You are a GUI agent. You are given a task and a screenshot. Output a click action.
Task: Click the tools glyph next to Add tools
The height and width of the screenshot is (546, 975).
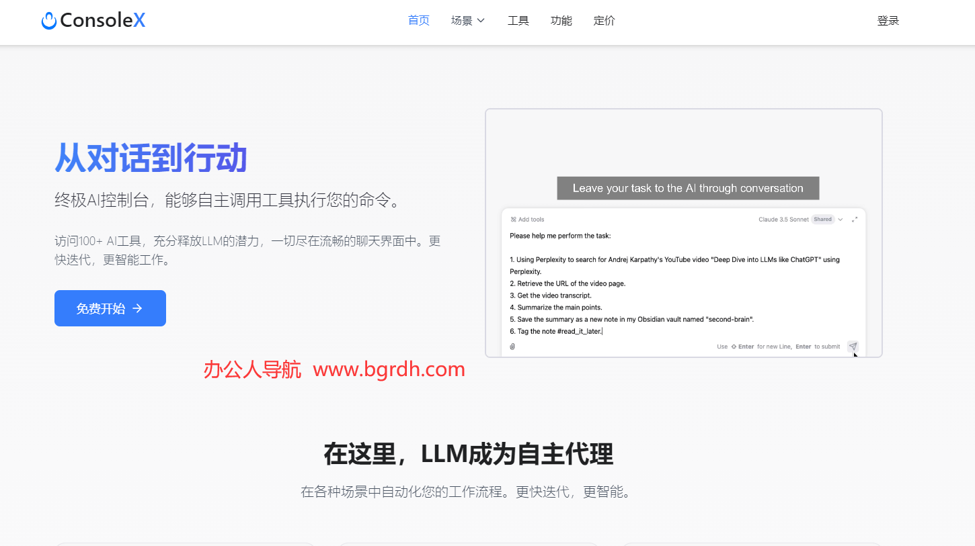point(513,219)
